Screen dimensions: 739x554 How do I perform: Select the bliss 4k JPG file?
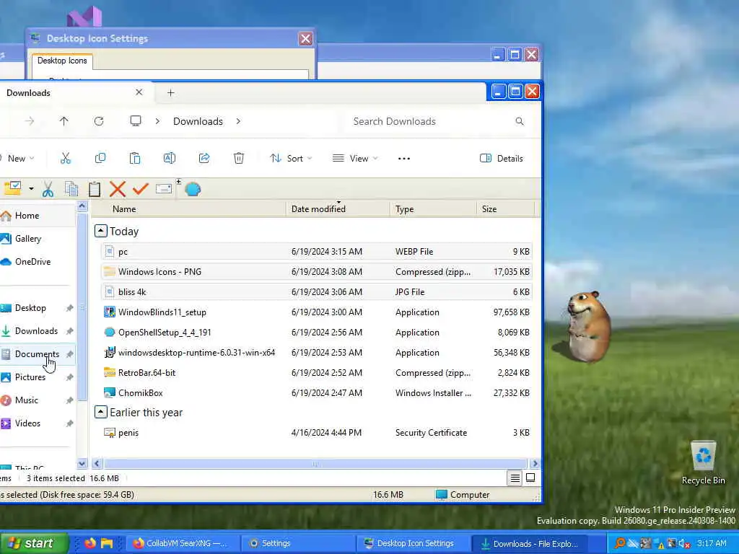tap(316, 292)
